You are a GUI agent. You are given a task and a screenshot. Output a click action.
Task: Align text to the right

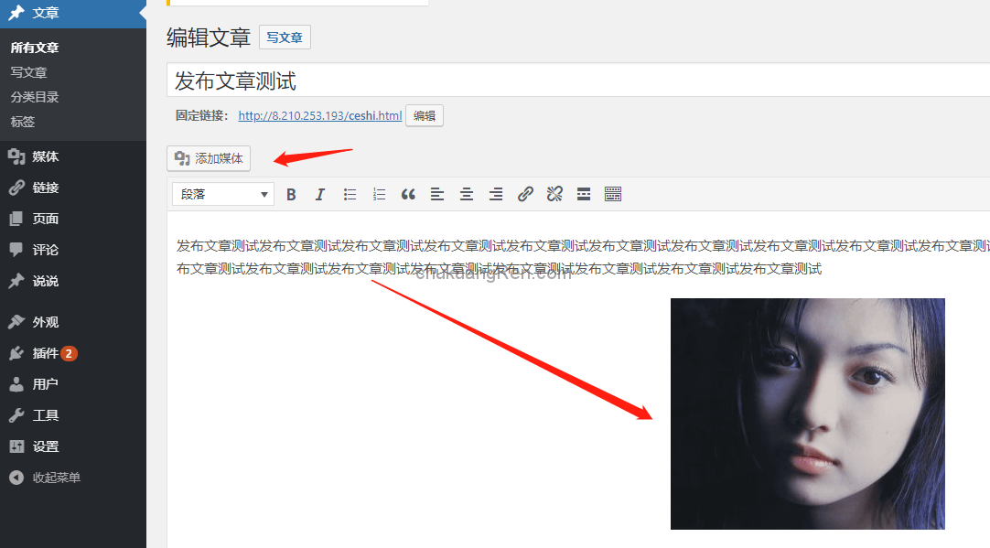(x=496, y=194)
